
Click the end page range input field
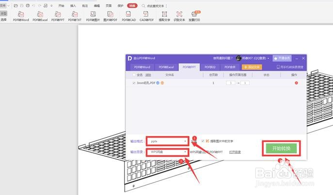click(245, 83)
